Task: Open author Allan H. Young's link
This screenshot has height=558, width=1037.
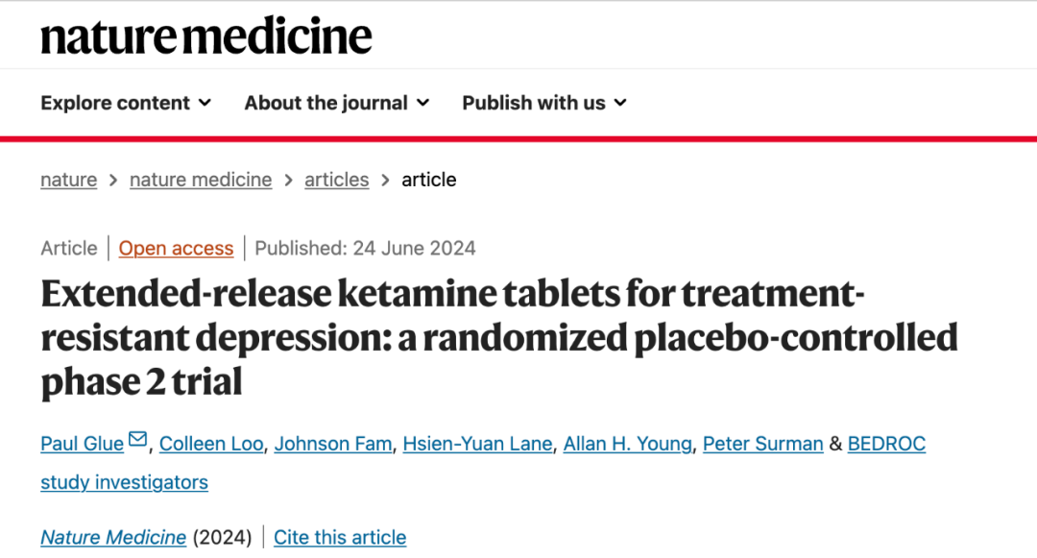Action: click(627, 444)
